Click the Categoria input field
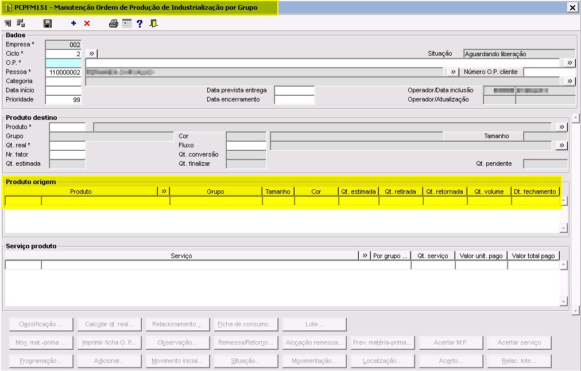Image resolution: width=581 pixels, height=371 pixels. pyautogui.click(x=63, y=81)
